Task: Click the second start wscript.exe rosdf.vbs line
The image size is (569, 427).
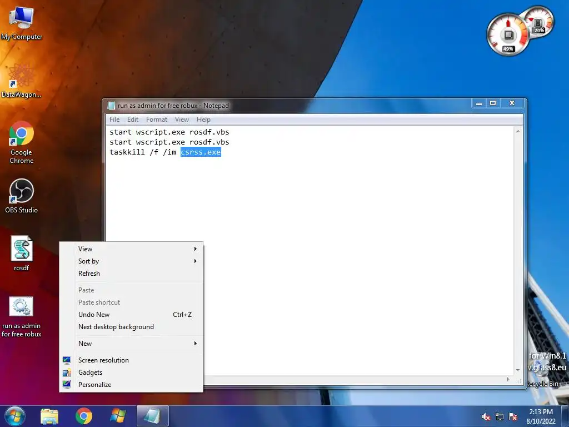Action: 169,142
